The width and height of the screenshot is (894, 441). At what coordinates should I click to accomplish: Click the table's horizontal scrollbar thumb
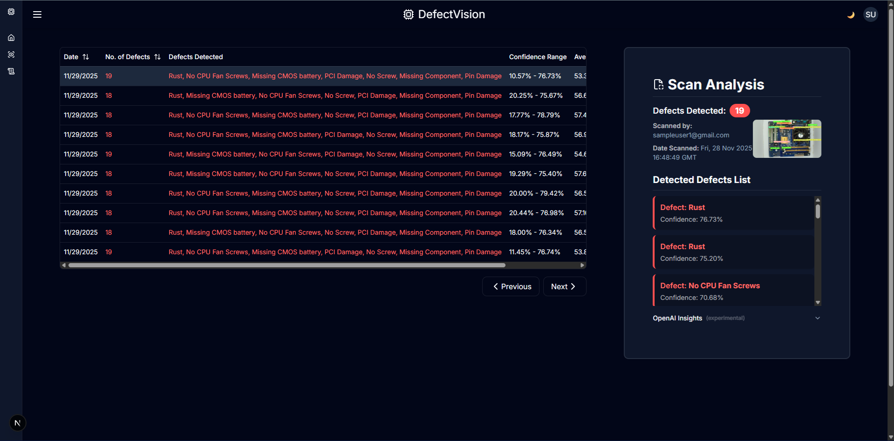point(287,265)
